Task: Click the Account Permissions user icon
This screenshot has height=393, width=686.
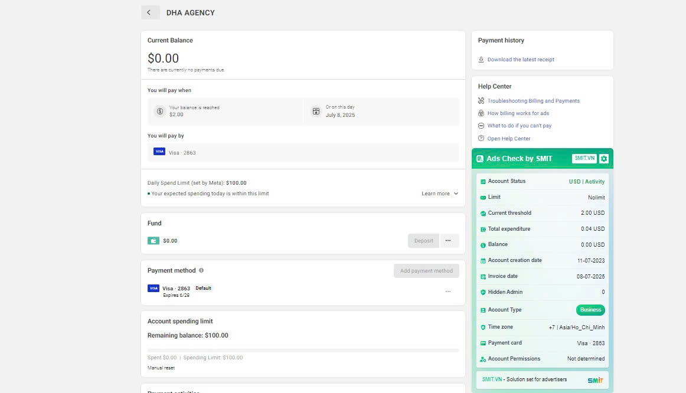Action: point(483,359)
